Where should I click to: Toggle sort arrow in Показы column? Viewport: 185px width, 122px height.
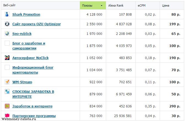click(x=101, y=5)
